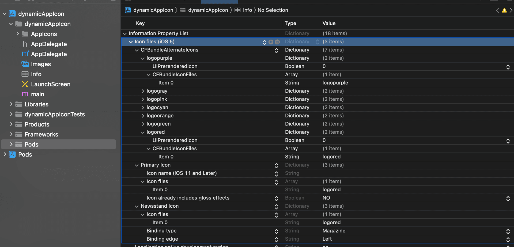Open the main source file
This screenshot has height=247, width=514.
[x=37, y=94]
